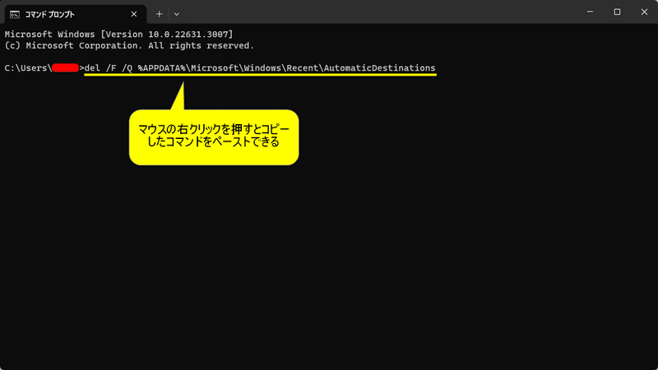Image resolution: width=658 pixels, height=370 pixels.
Task: Click the empty title bar area beside tabs
Action: [x=378, y=12]
